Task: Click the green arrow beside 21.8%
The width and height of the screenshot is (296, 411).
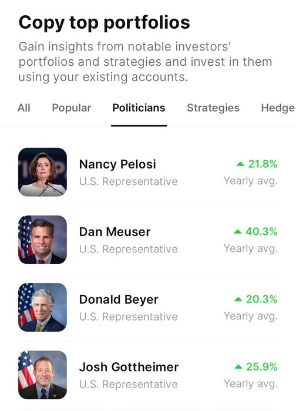Action: (240, 164)
